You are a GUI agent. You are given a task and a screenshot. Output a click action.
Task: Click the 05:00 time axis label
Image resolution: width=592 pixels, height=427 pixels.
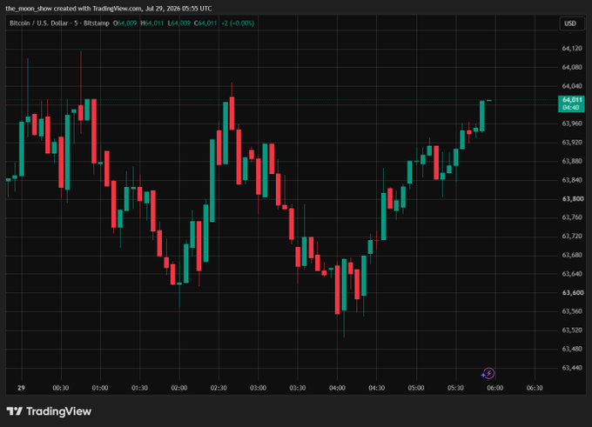[416, 388]
